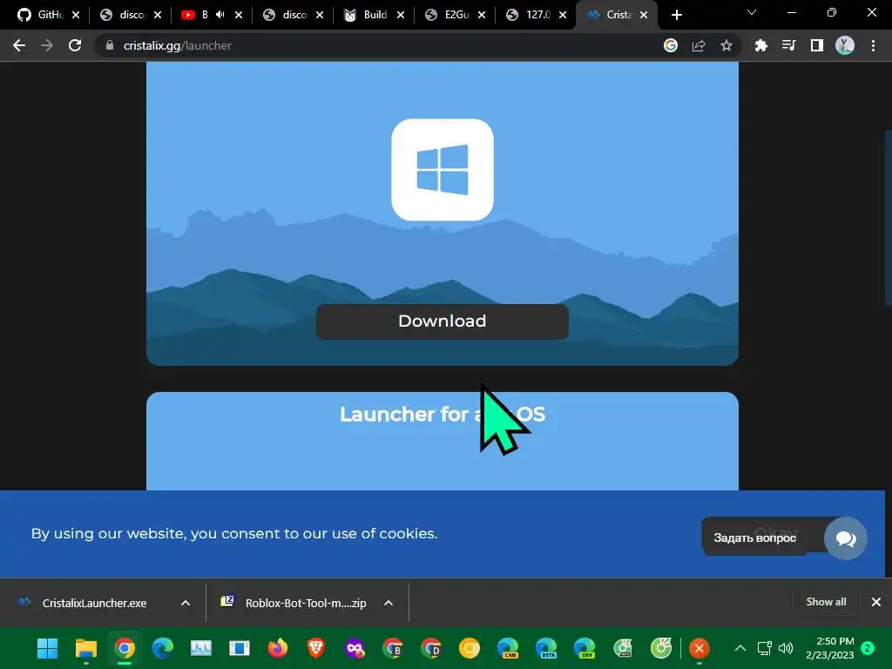The width and height of the screenshot is (892, 669).
Task: Close the Build tab
Action: [401, 15]
